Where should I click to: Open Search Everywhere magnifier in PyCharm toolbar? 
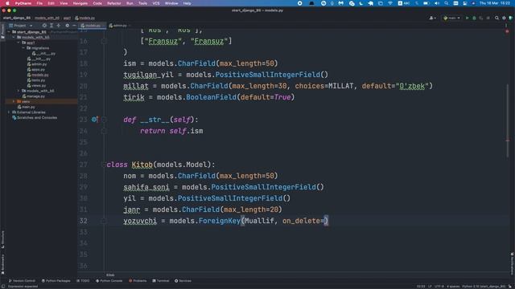pyautogui.click(x=497, y=18)
